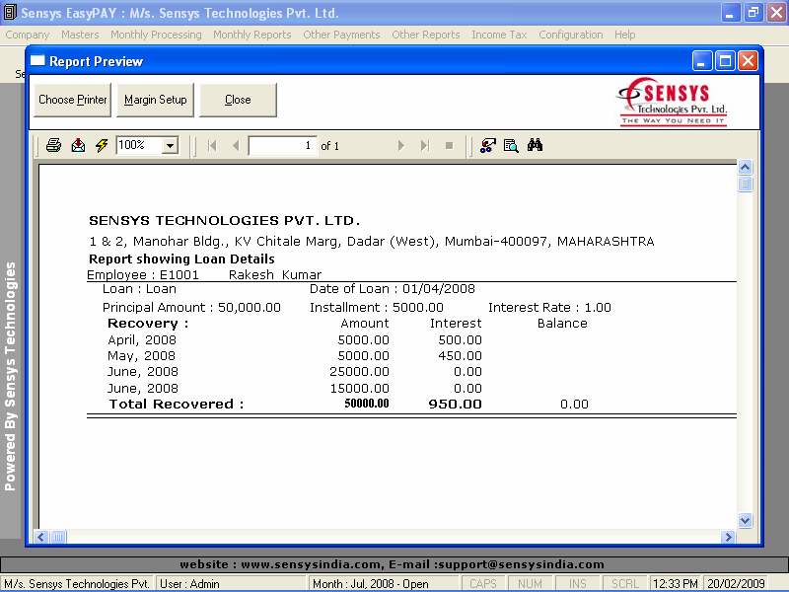This screenshot has width=789, height=592.
Task: Click the 'May, 2008' recovery row
Action: [x=295, y=356]
